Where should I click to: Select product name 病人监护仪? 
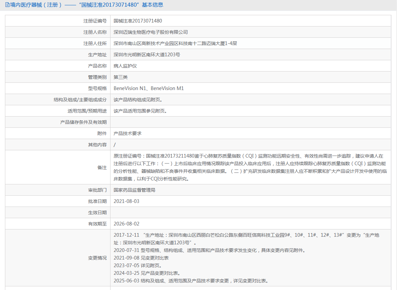[x=125, y=66]
